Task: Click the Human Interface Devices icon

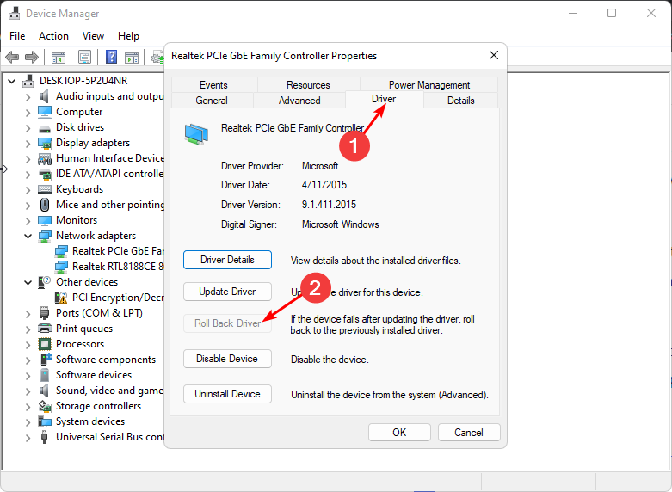Action: point(45,158)
